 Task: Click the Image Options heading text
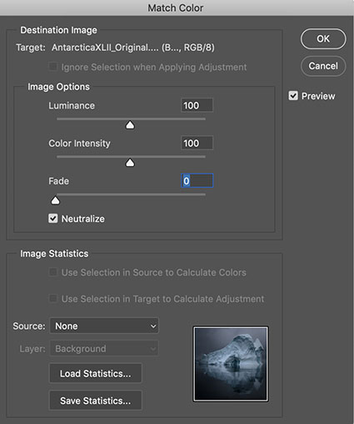[58, 87]
